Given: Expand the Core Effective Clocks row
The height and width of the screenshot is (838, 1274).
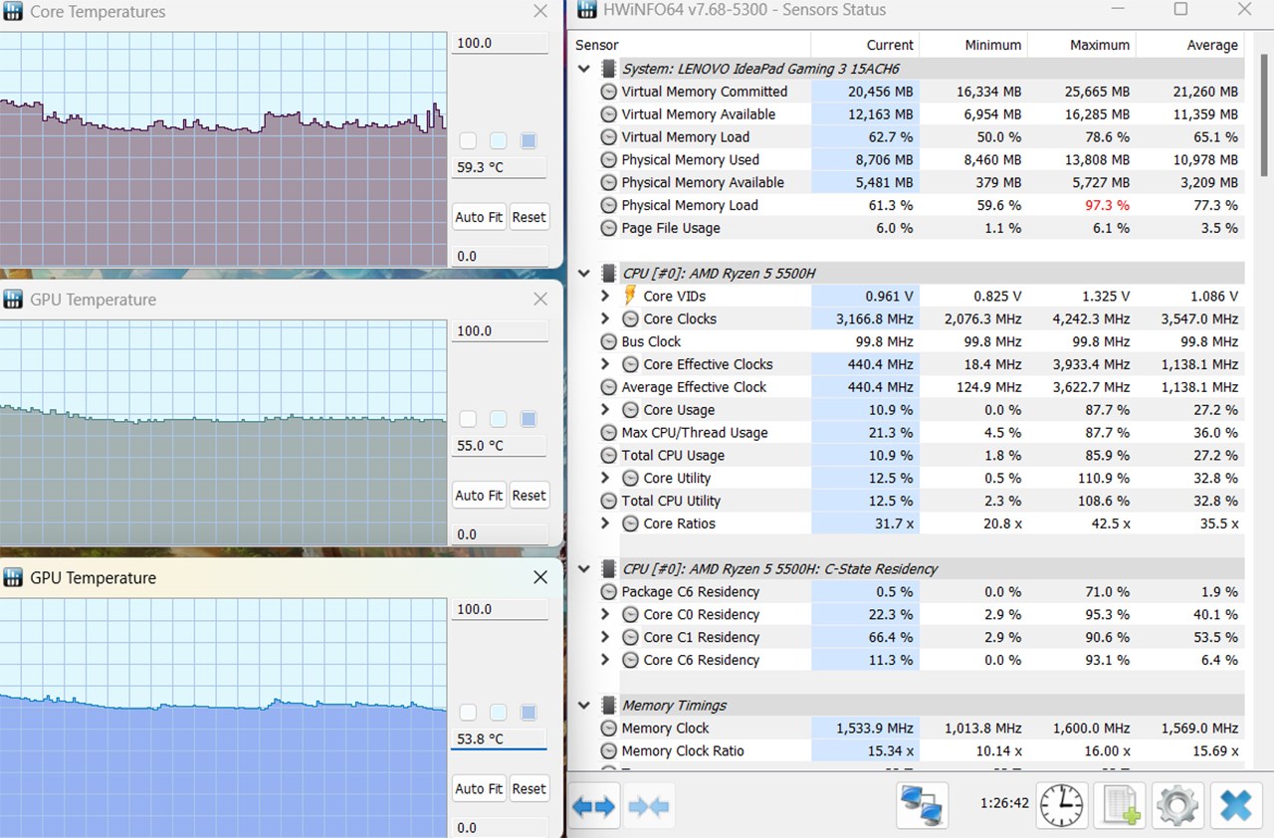Looking at the screenshot, I should pos(605,364).
